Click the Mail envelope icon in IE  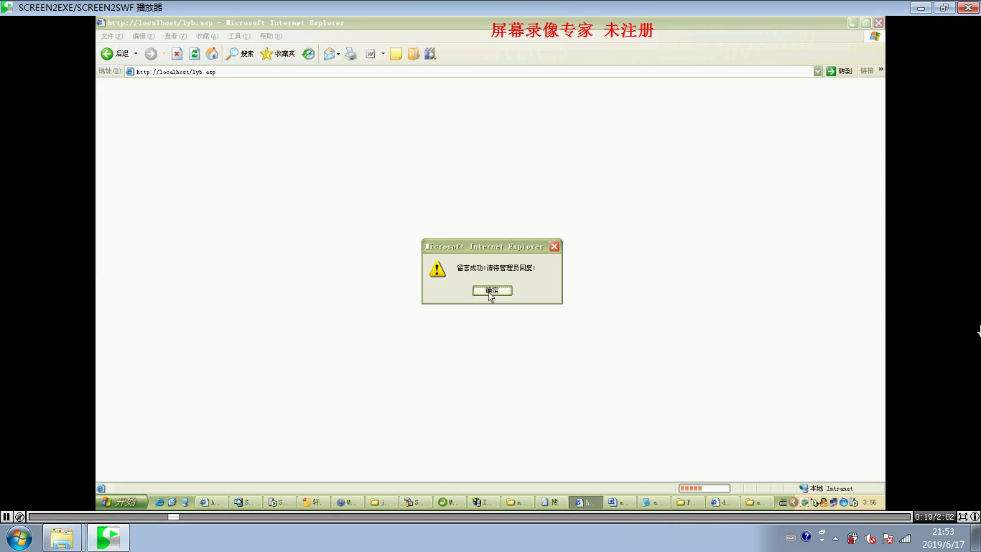(x=329, y=54)
